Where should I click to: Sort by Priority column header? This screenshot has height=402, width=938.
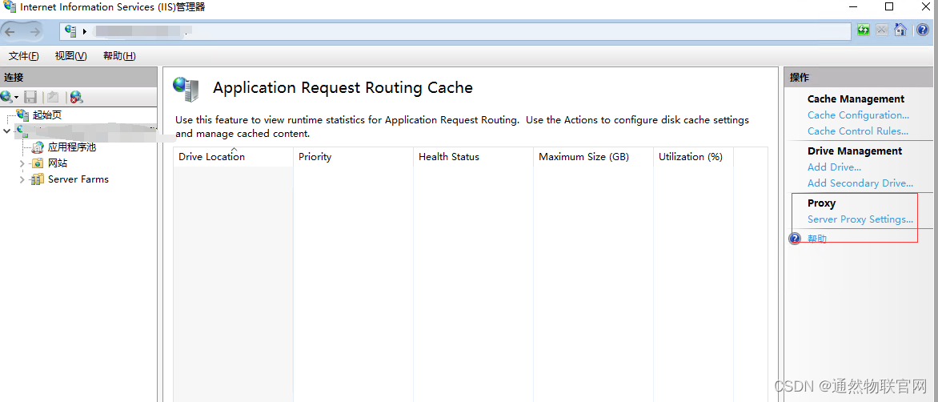[354, 157]
